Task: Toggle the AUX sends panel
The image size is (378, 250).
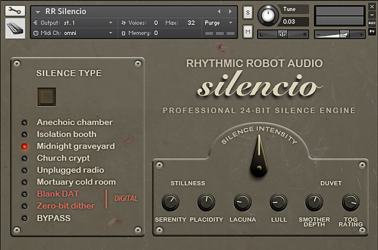Action: (372, 23)
